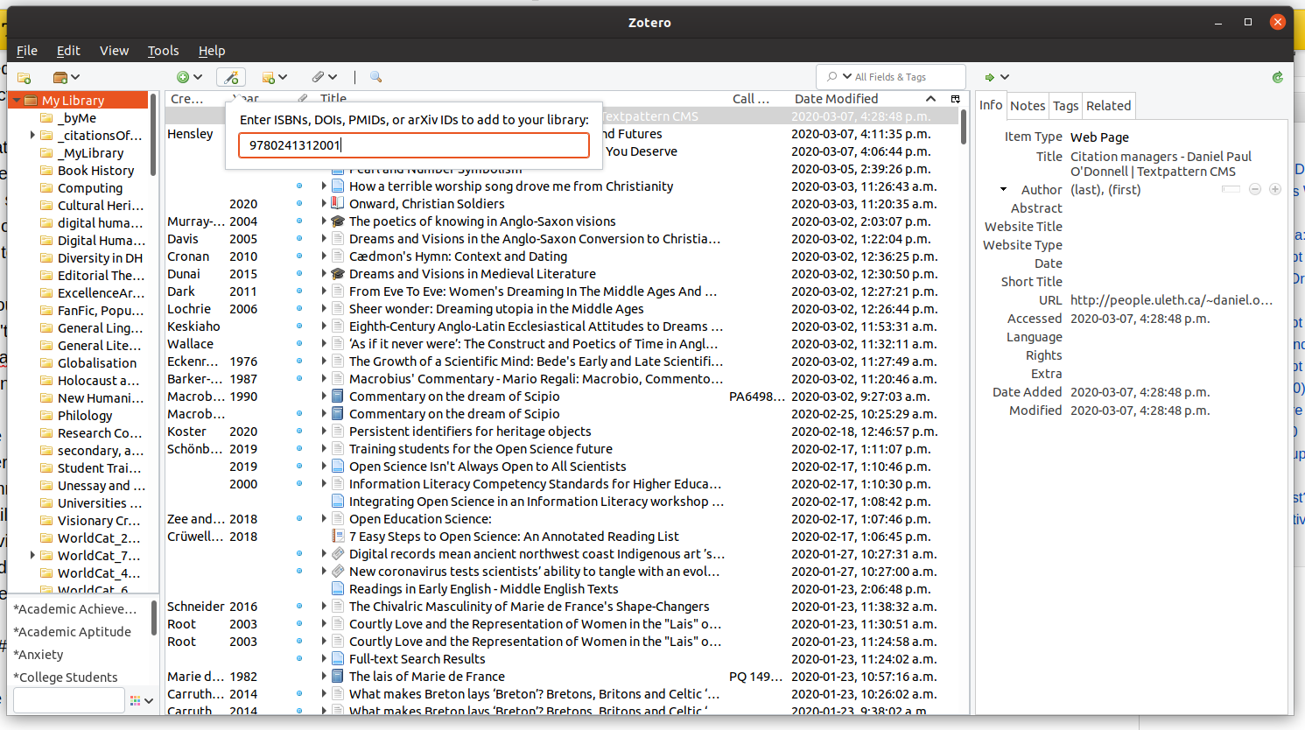
Task: Open Advanced Search magnifier icon
Action: 375,77
